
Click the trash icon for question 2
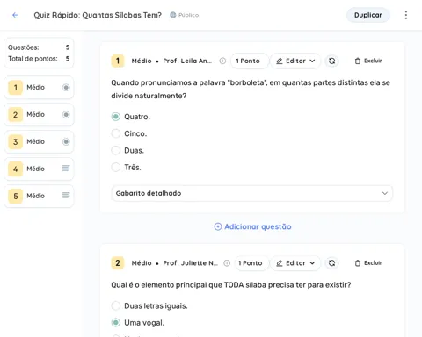(358, 263)
